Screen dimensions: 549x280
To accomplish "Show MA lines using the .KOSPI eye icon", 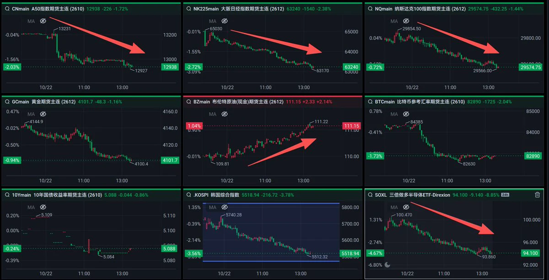I will click(224, 207).
